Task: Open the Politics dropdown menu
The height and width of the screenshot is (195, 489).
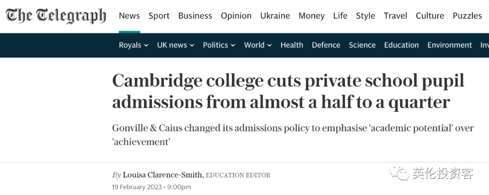Action: pyautogui.click(x=219, y=45)
